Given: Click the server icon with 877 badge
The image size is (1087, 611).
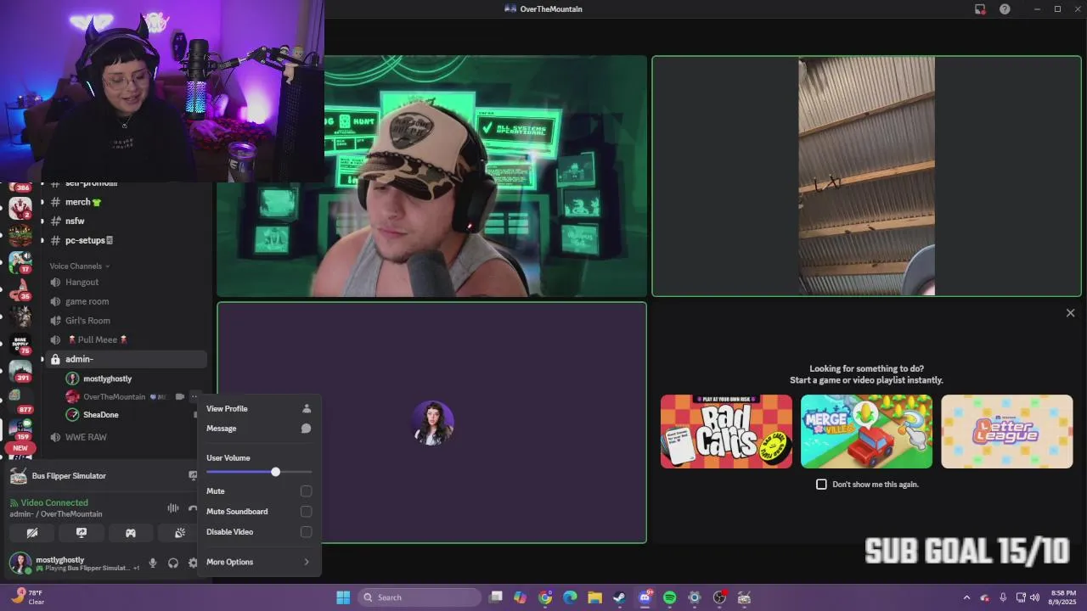Looking at the screenshot, I should (x=20, y=400).
